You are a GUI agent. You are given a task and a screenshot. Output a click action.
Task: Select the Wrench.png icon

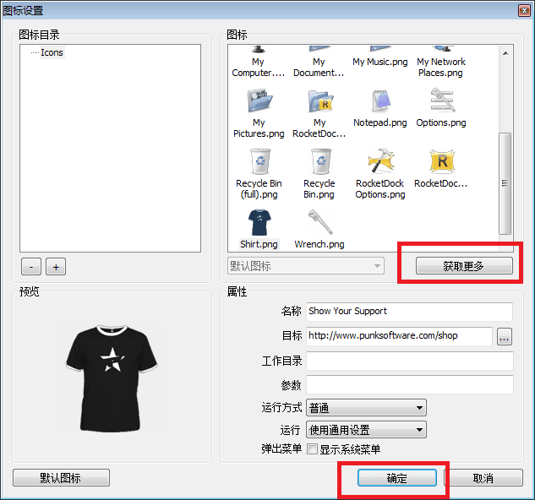click(x=320, y=222)
